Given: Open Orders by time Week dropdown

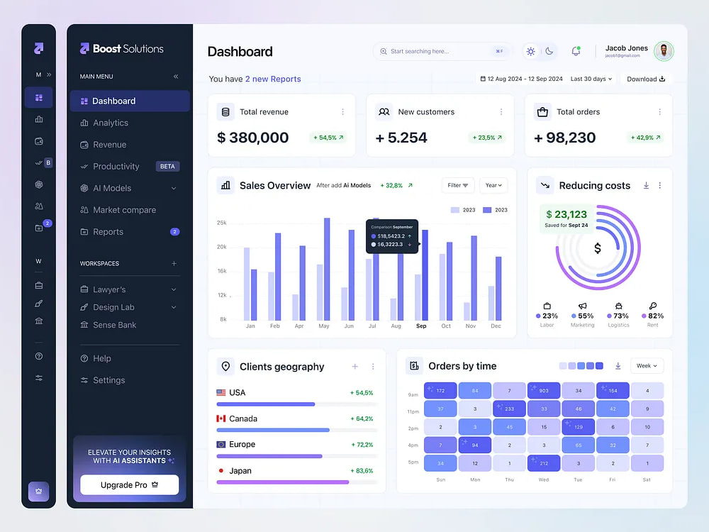Looking at the screenshot, I should pyautogui.click(x=647, y=365).
